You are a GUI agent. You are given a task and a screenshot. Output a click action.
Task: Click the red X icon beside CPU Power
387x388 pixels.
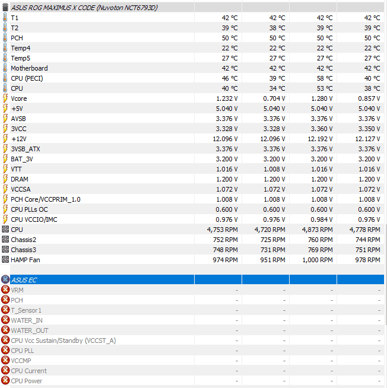point(5,381)
